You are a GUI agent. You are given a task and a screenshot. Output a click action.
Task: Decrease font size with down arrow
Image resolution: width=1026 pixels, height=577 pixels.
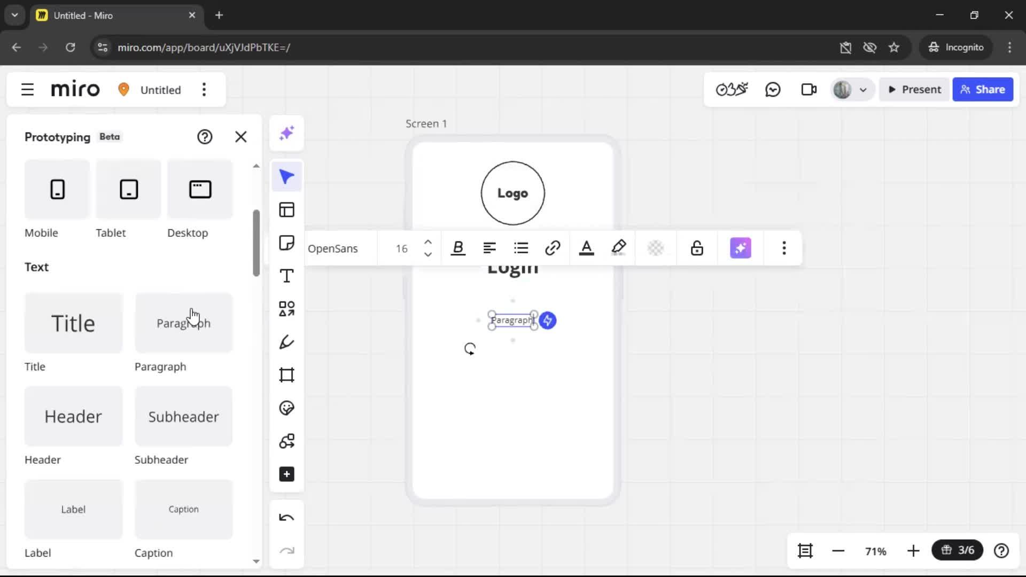point(428,255)
